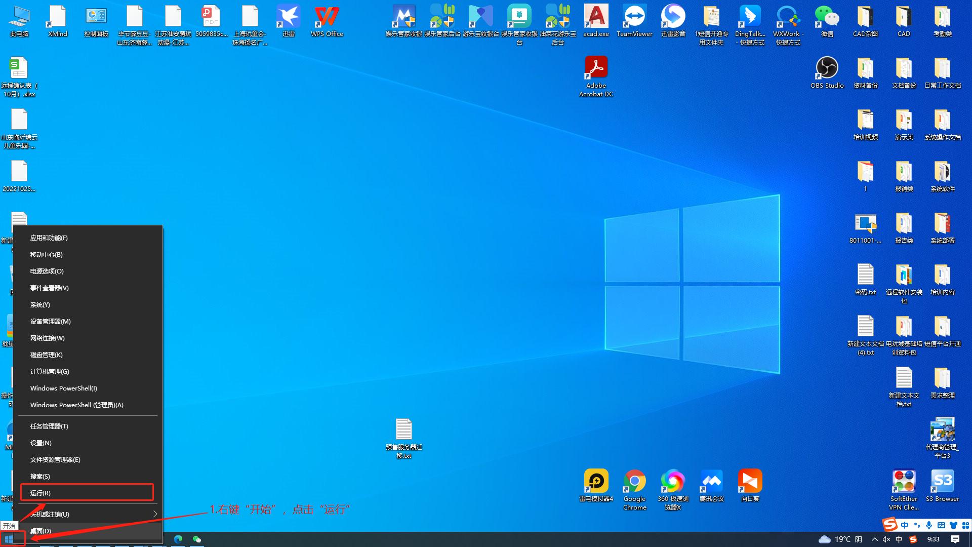Open 设备管理器(M) menu entry
The image size is (972, 547).
point(88,321)
